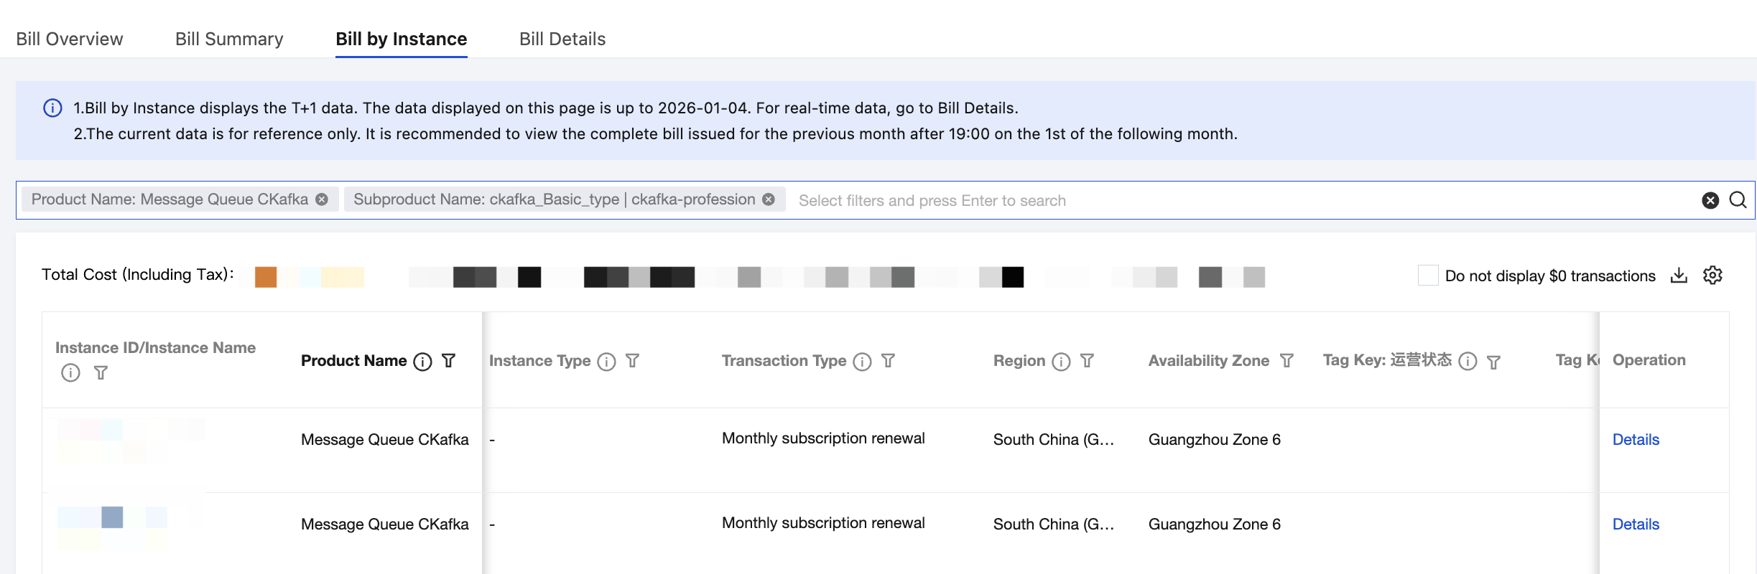1757x574 pixels.
Task: Remove the Subproduct Name filter tag
Action: click(x=769, y=199)
